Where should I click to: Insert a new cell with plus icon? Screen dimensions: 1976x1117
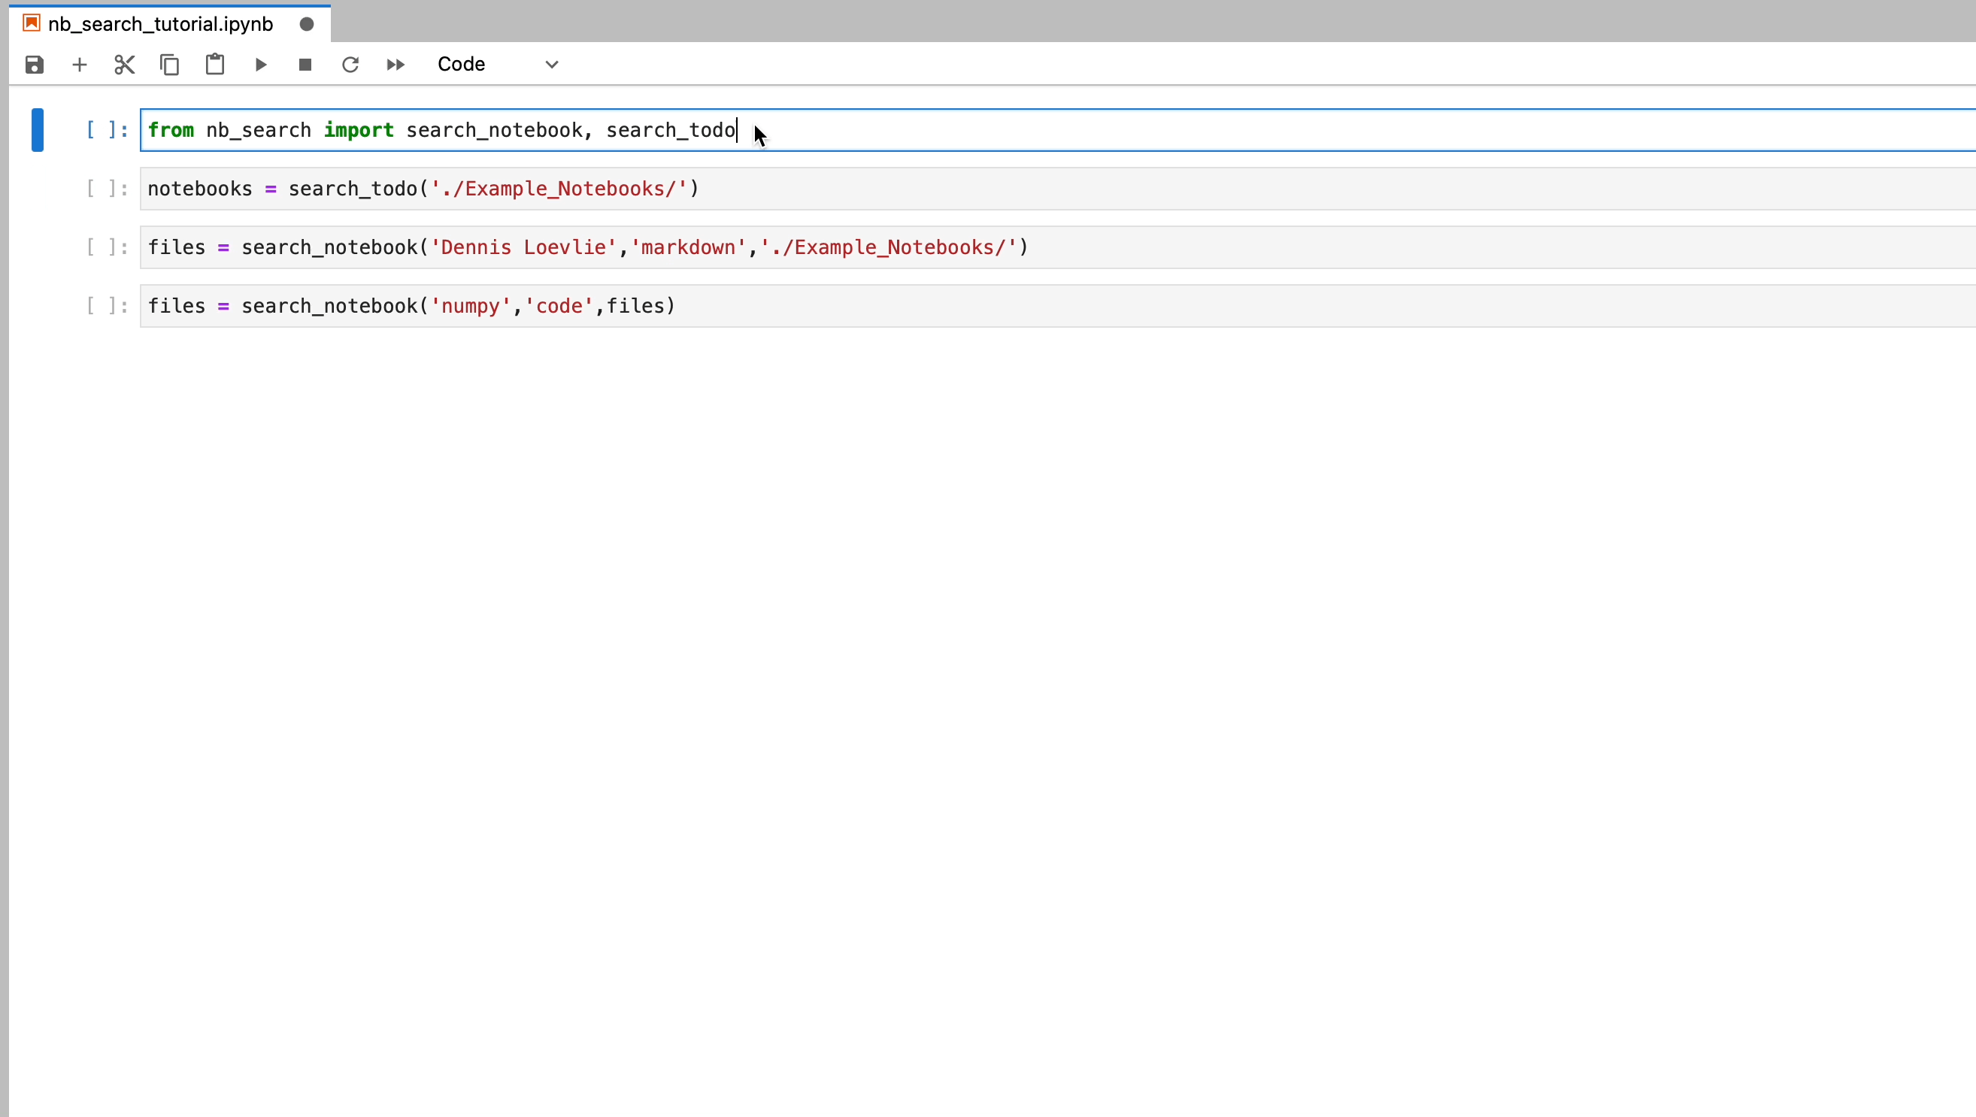79,65
